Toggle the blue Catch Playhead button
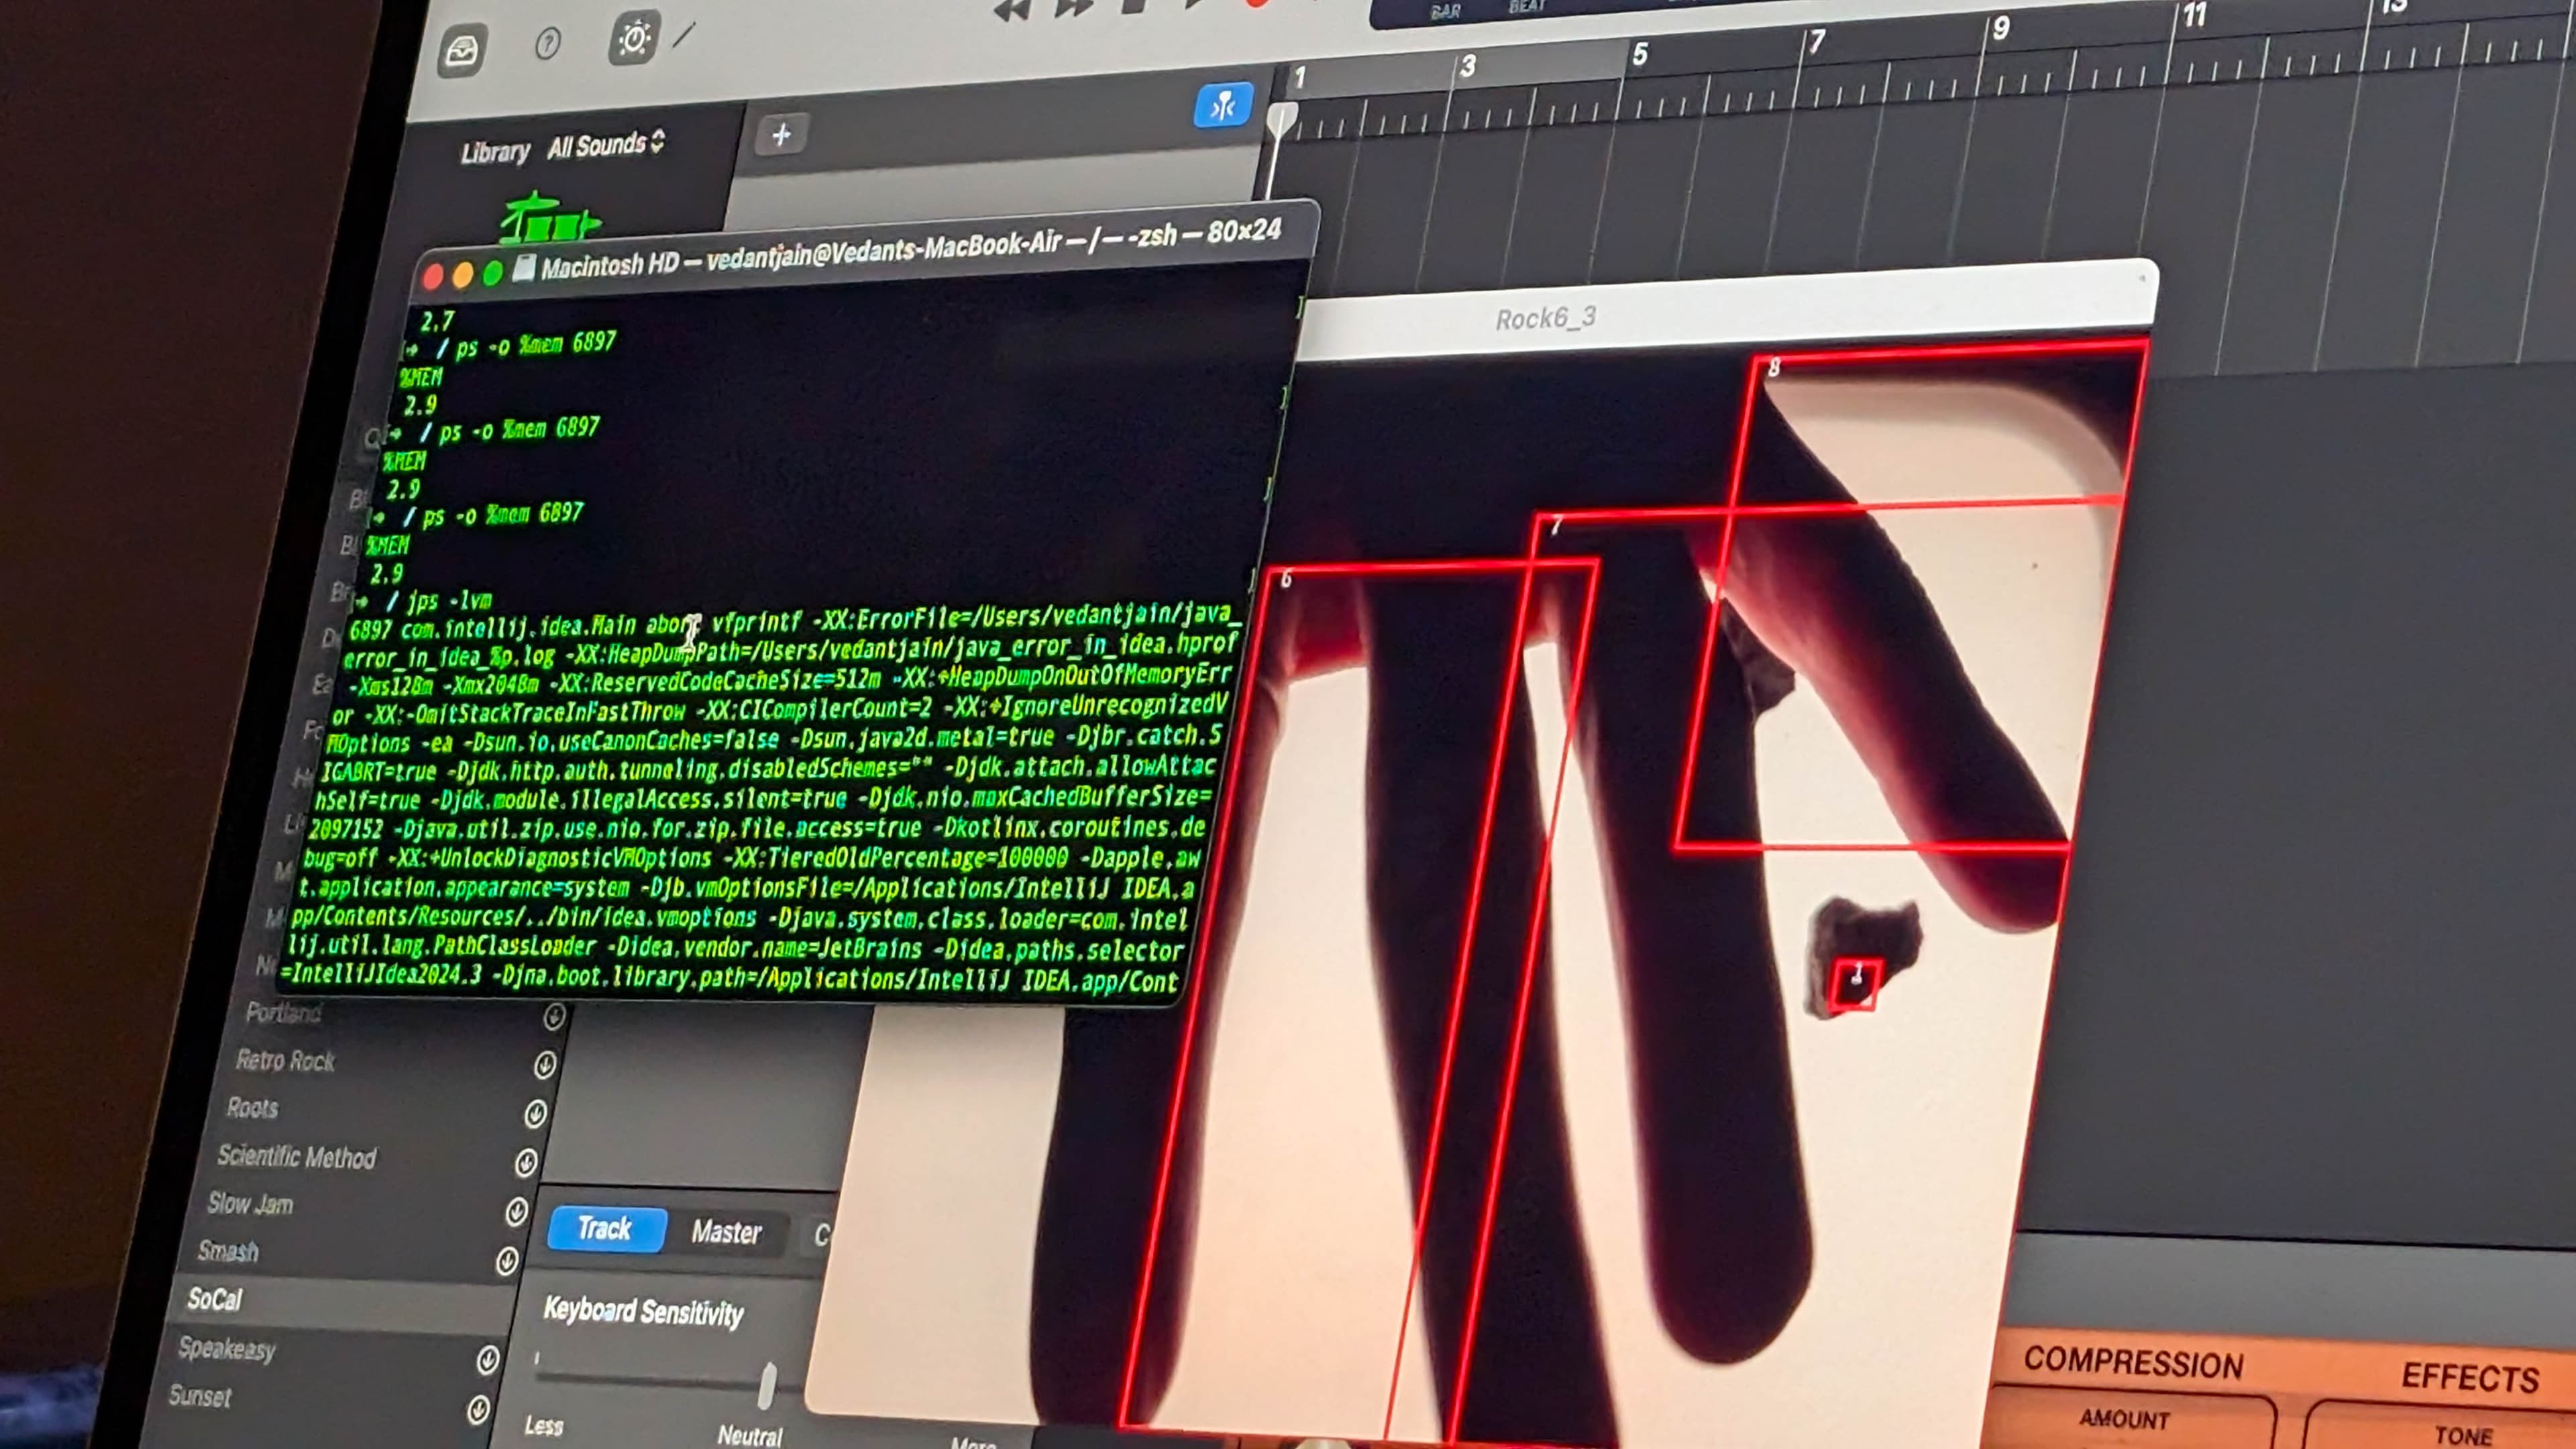The width and height of the screenshot is (2576, 1449). 1223,105
